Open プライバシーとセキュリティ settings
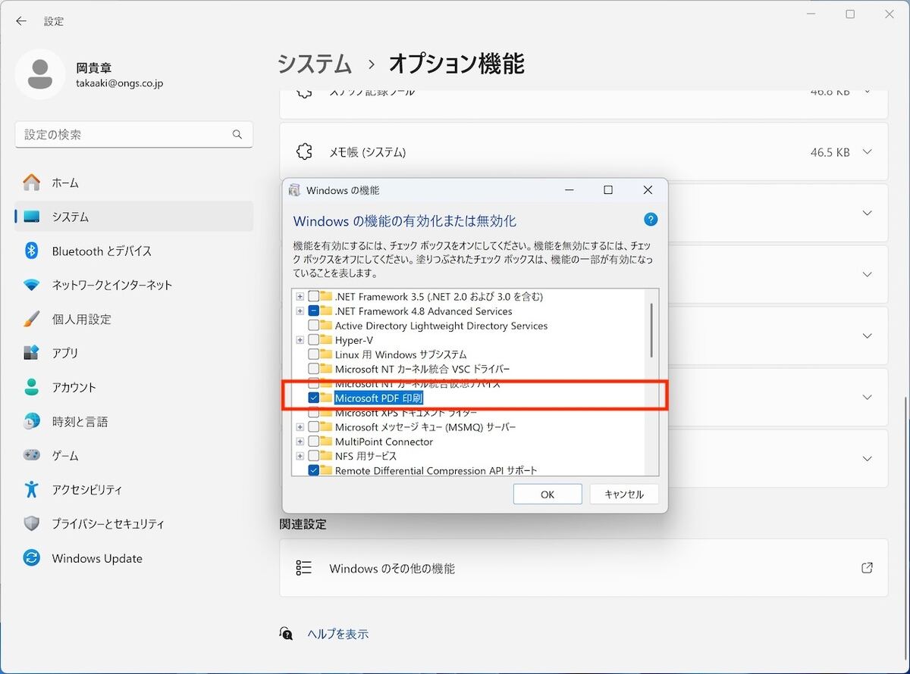 (x=134, y=523)
